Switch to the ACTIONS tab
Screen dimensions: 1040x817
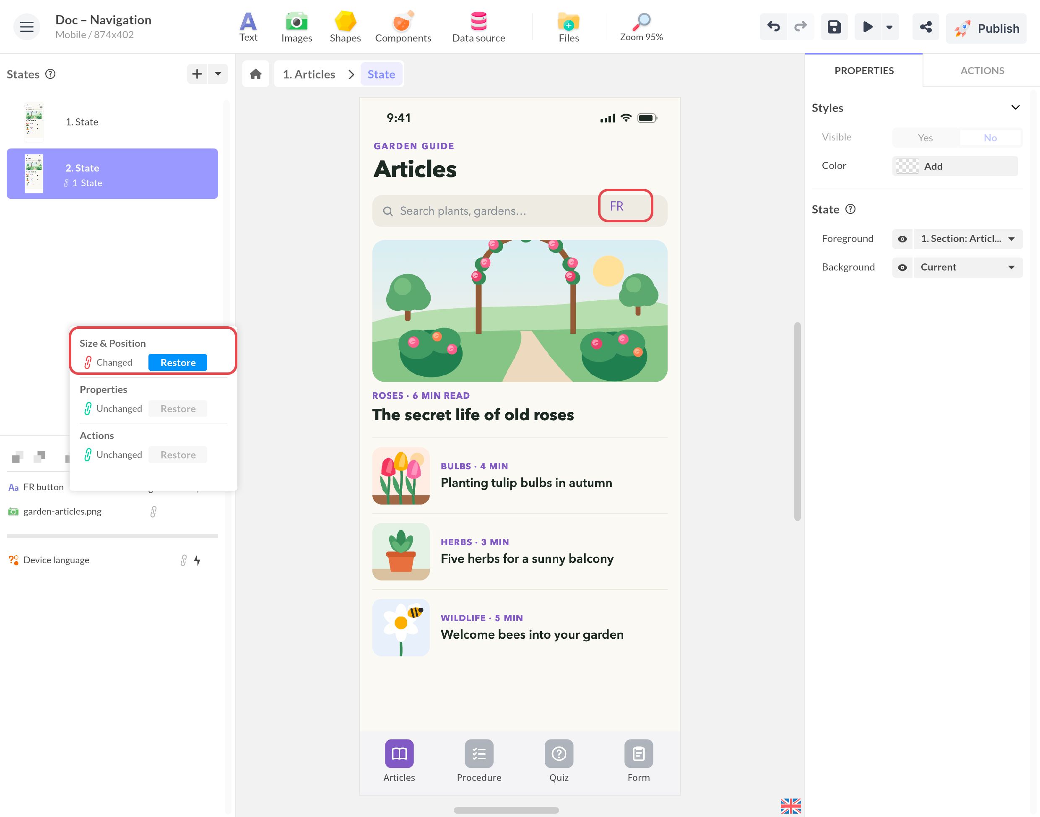point(982,71)
